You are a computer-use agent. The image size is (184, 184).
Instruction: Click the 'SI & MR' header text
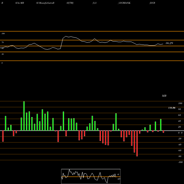tap(20, 3)
